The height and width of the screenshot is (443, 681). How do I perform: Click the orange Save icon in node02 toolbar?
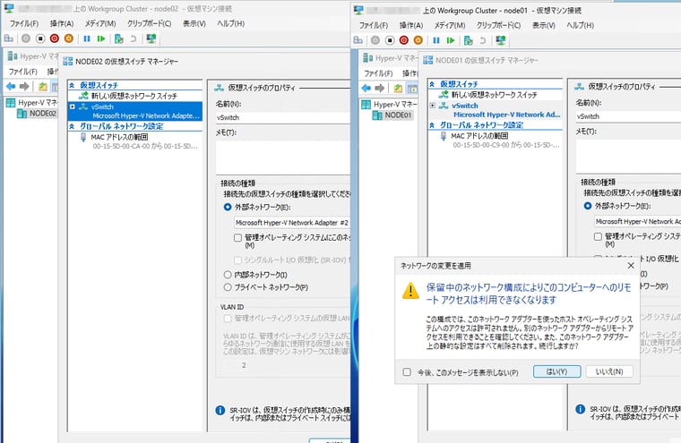click(69, 38)
